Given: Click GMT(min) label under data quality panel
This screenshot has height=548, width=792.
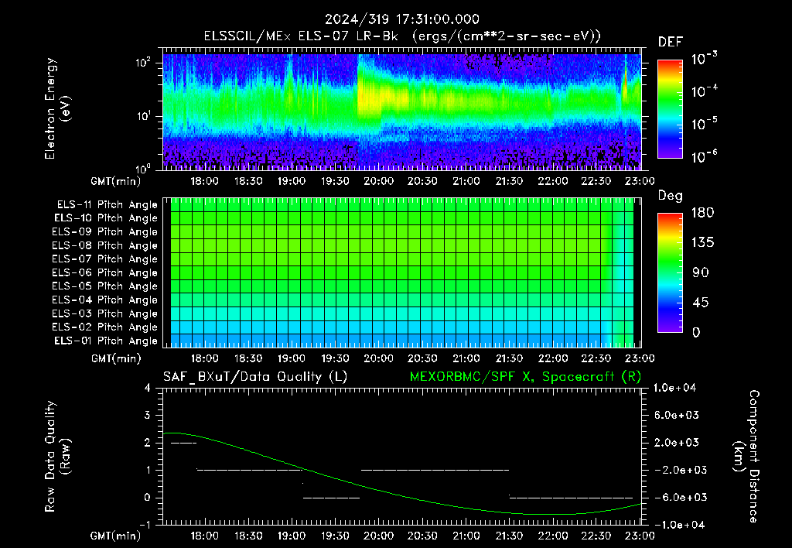Looking at the screenshot, I should [x=116, y=536].
